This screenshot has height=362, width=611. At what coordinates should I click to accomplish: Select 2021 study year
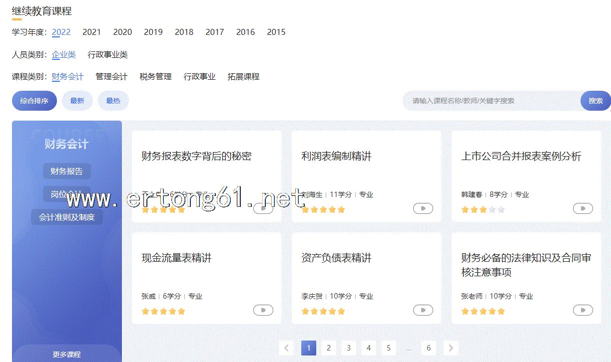click(91, 32)
